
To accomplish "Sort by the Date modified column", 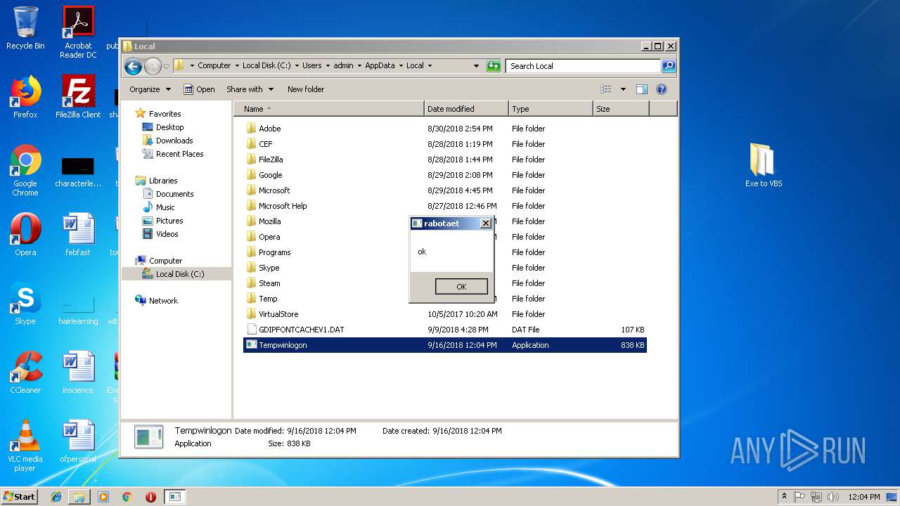I will 466,109.
